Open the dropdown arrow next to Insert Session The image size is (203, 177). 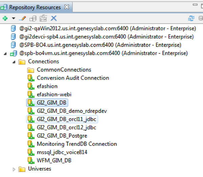[14, 18]
